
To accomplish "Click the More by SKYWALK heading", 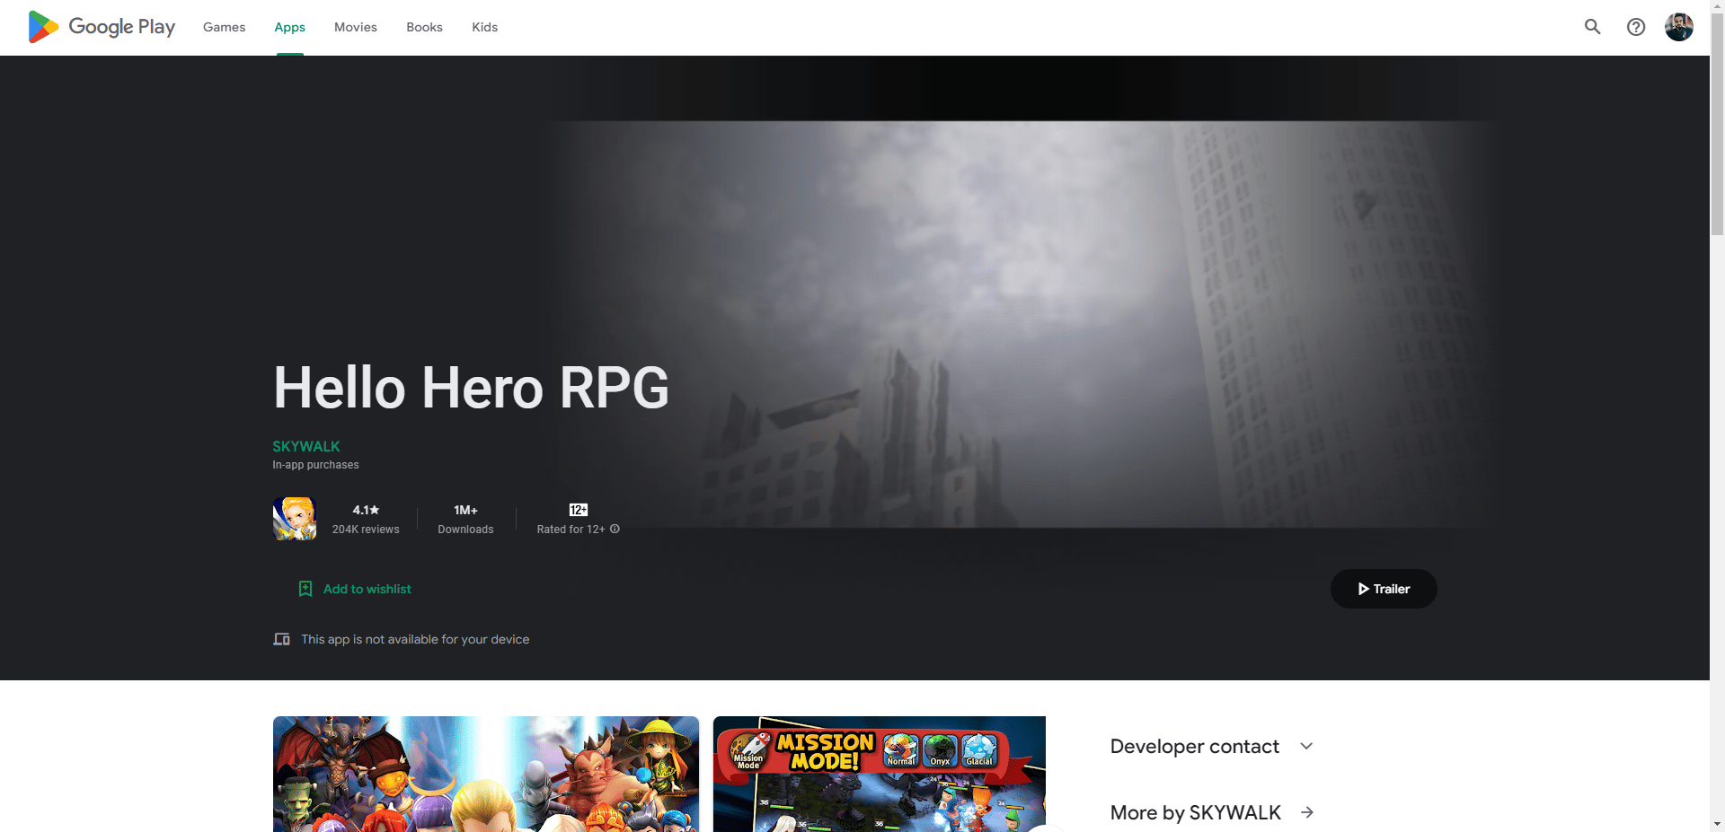I will tap(1196, 812).
